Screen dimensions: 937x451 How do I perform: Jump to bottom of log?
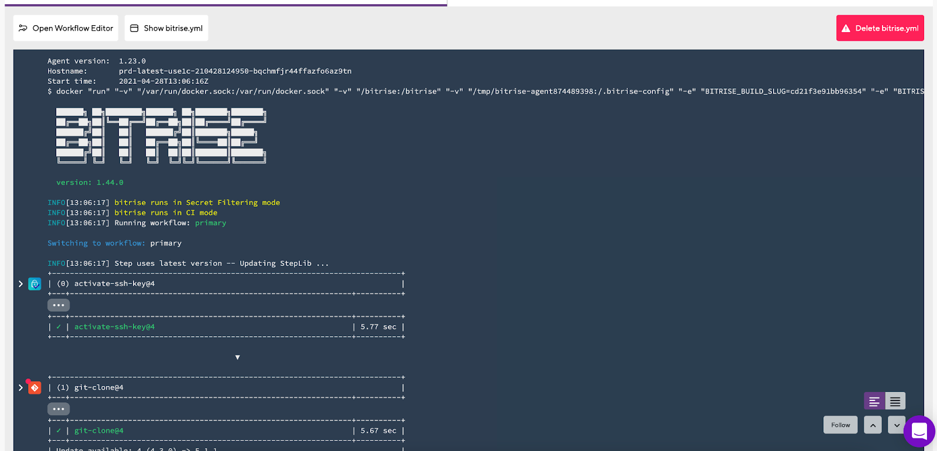coord(896,425)
